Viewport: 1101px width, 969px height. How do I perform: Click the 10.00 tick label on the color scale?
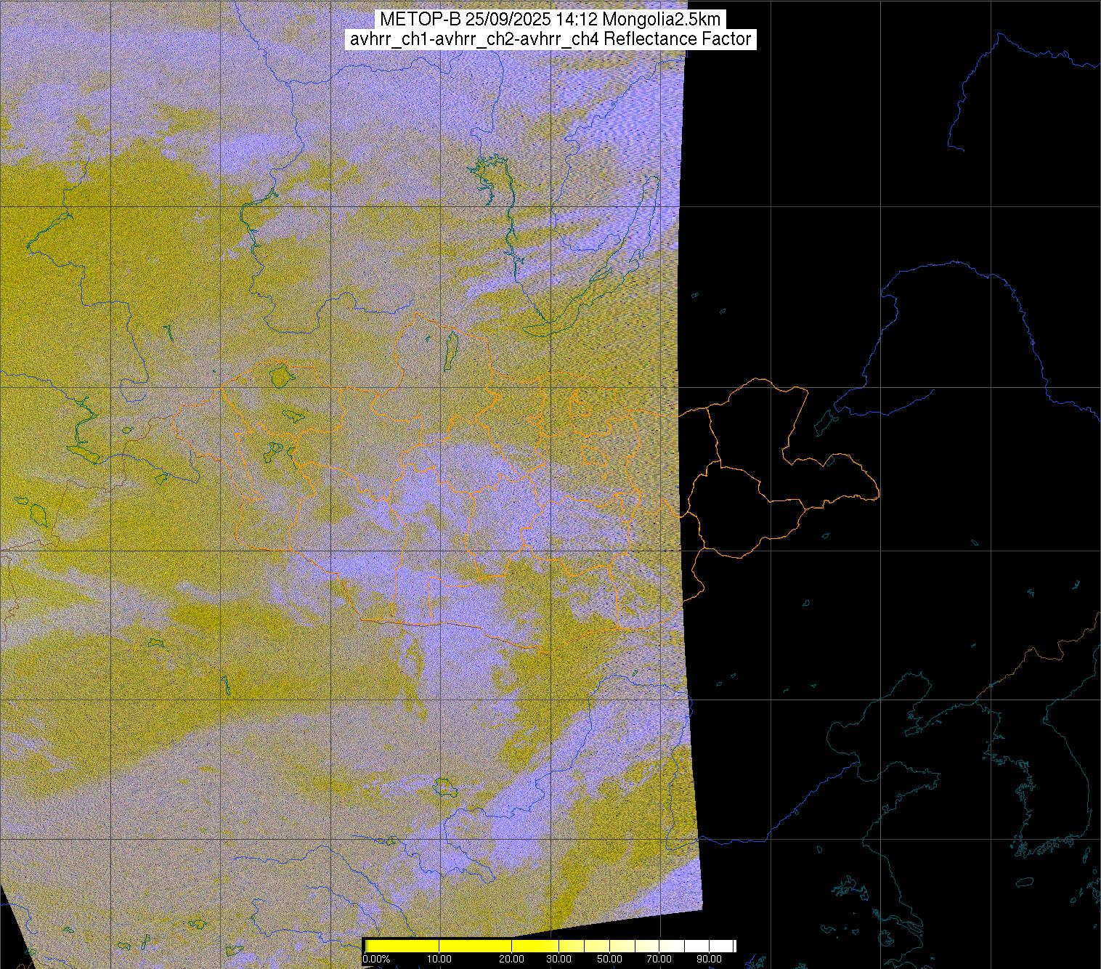(x=439, y=960)
